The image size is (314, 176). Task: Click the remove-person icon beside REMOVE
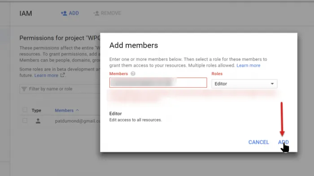click(96, 13)
